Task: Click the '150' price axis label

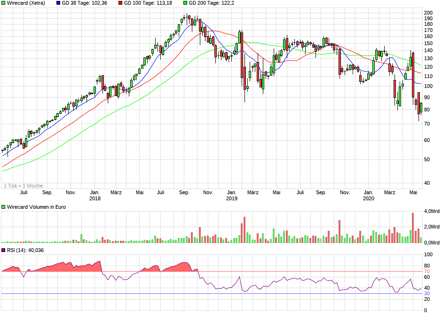Action: point(428,43)
